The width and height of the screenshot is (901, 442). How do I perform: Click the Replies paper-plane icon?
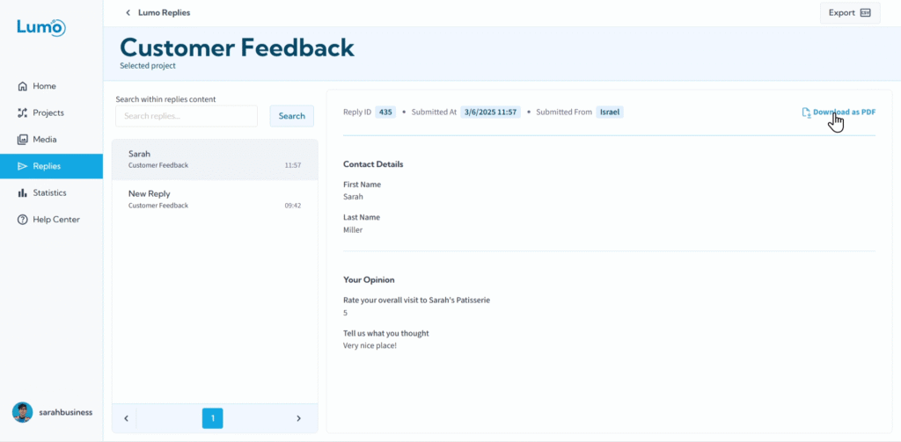click(22, 166)
